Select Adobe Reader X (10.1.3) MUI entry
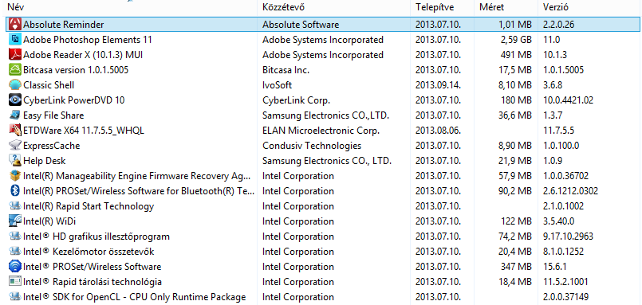Viewport: 642px width, 305px height. (x=83, y=55)
